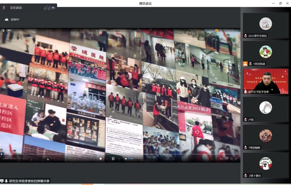Select participant tile 22心理学宋晓钰

(x=265, y=25)
